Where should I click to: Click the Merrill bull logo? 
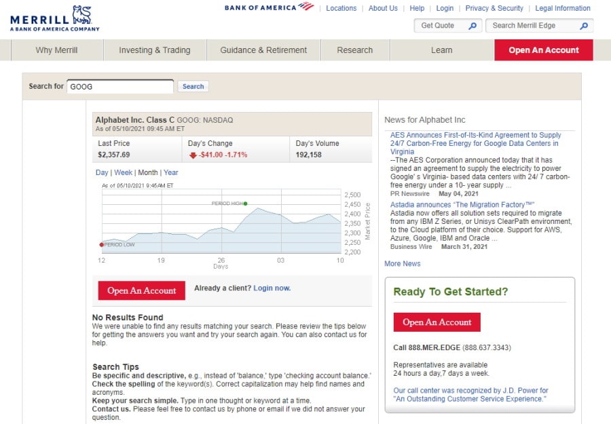pyautogui.click(x=82, y=15)
